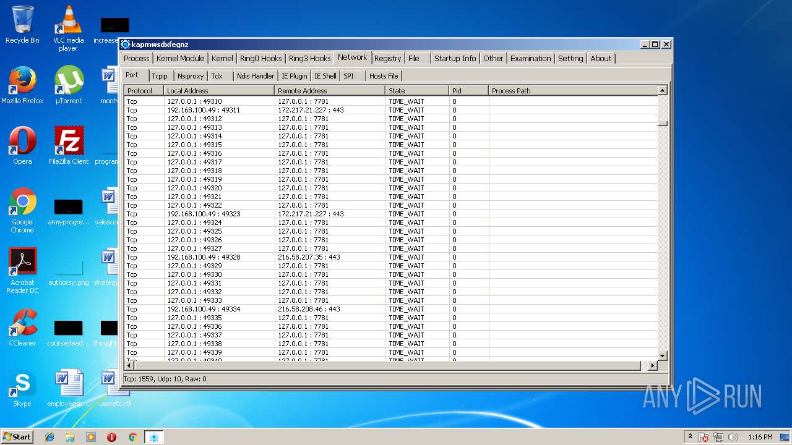Open the Kernel tab
This screenshot has height=445, width=792.
[x=222, y=58]
